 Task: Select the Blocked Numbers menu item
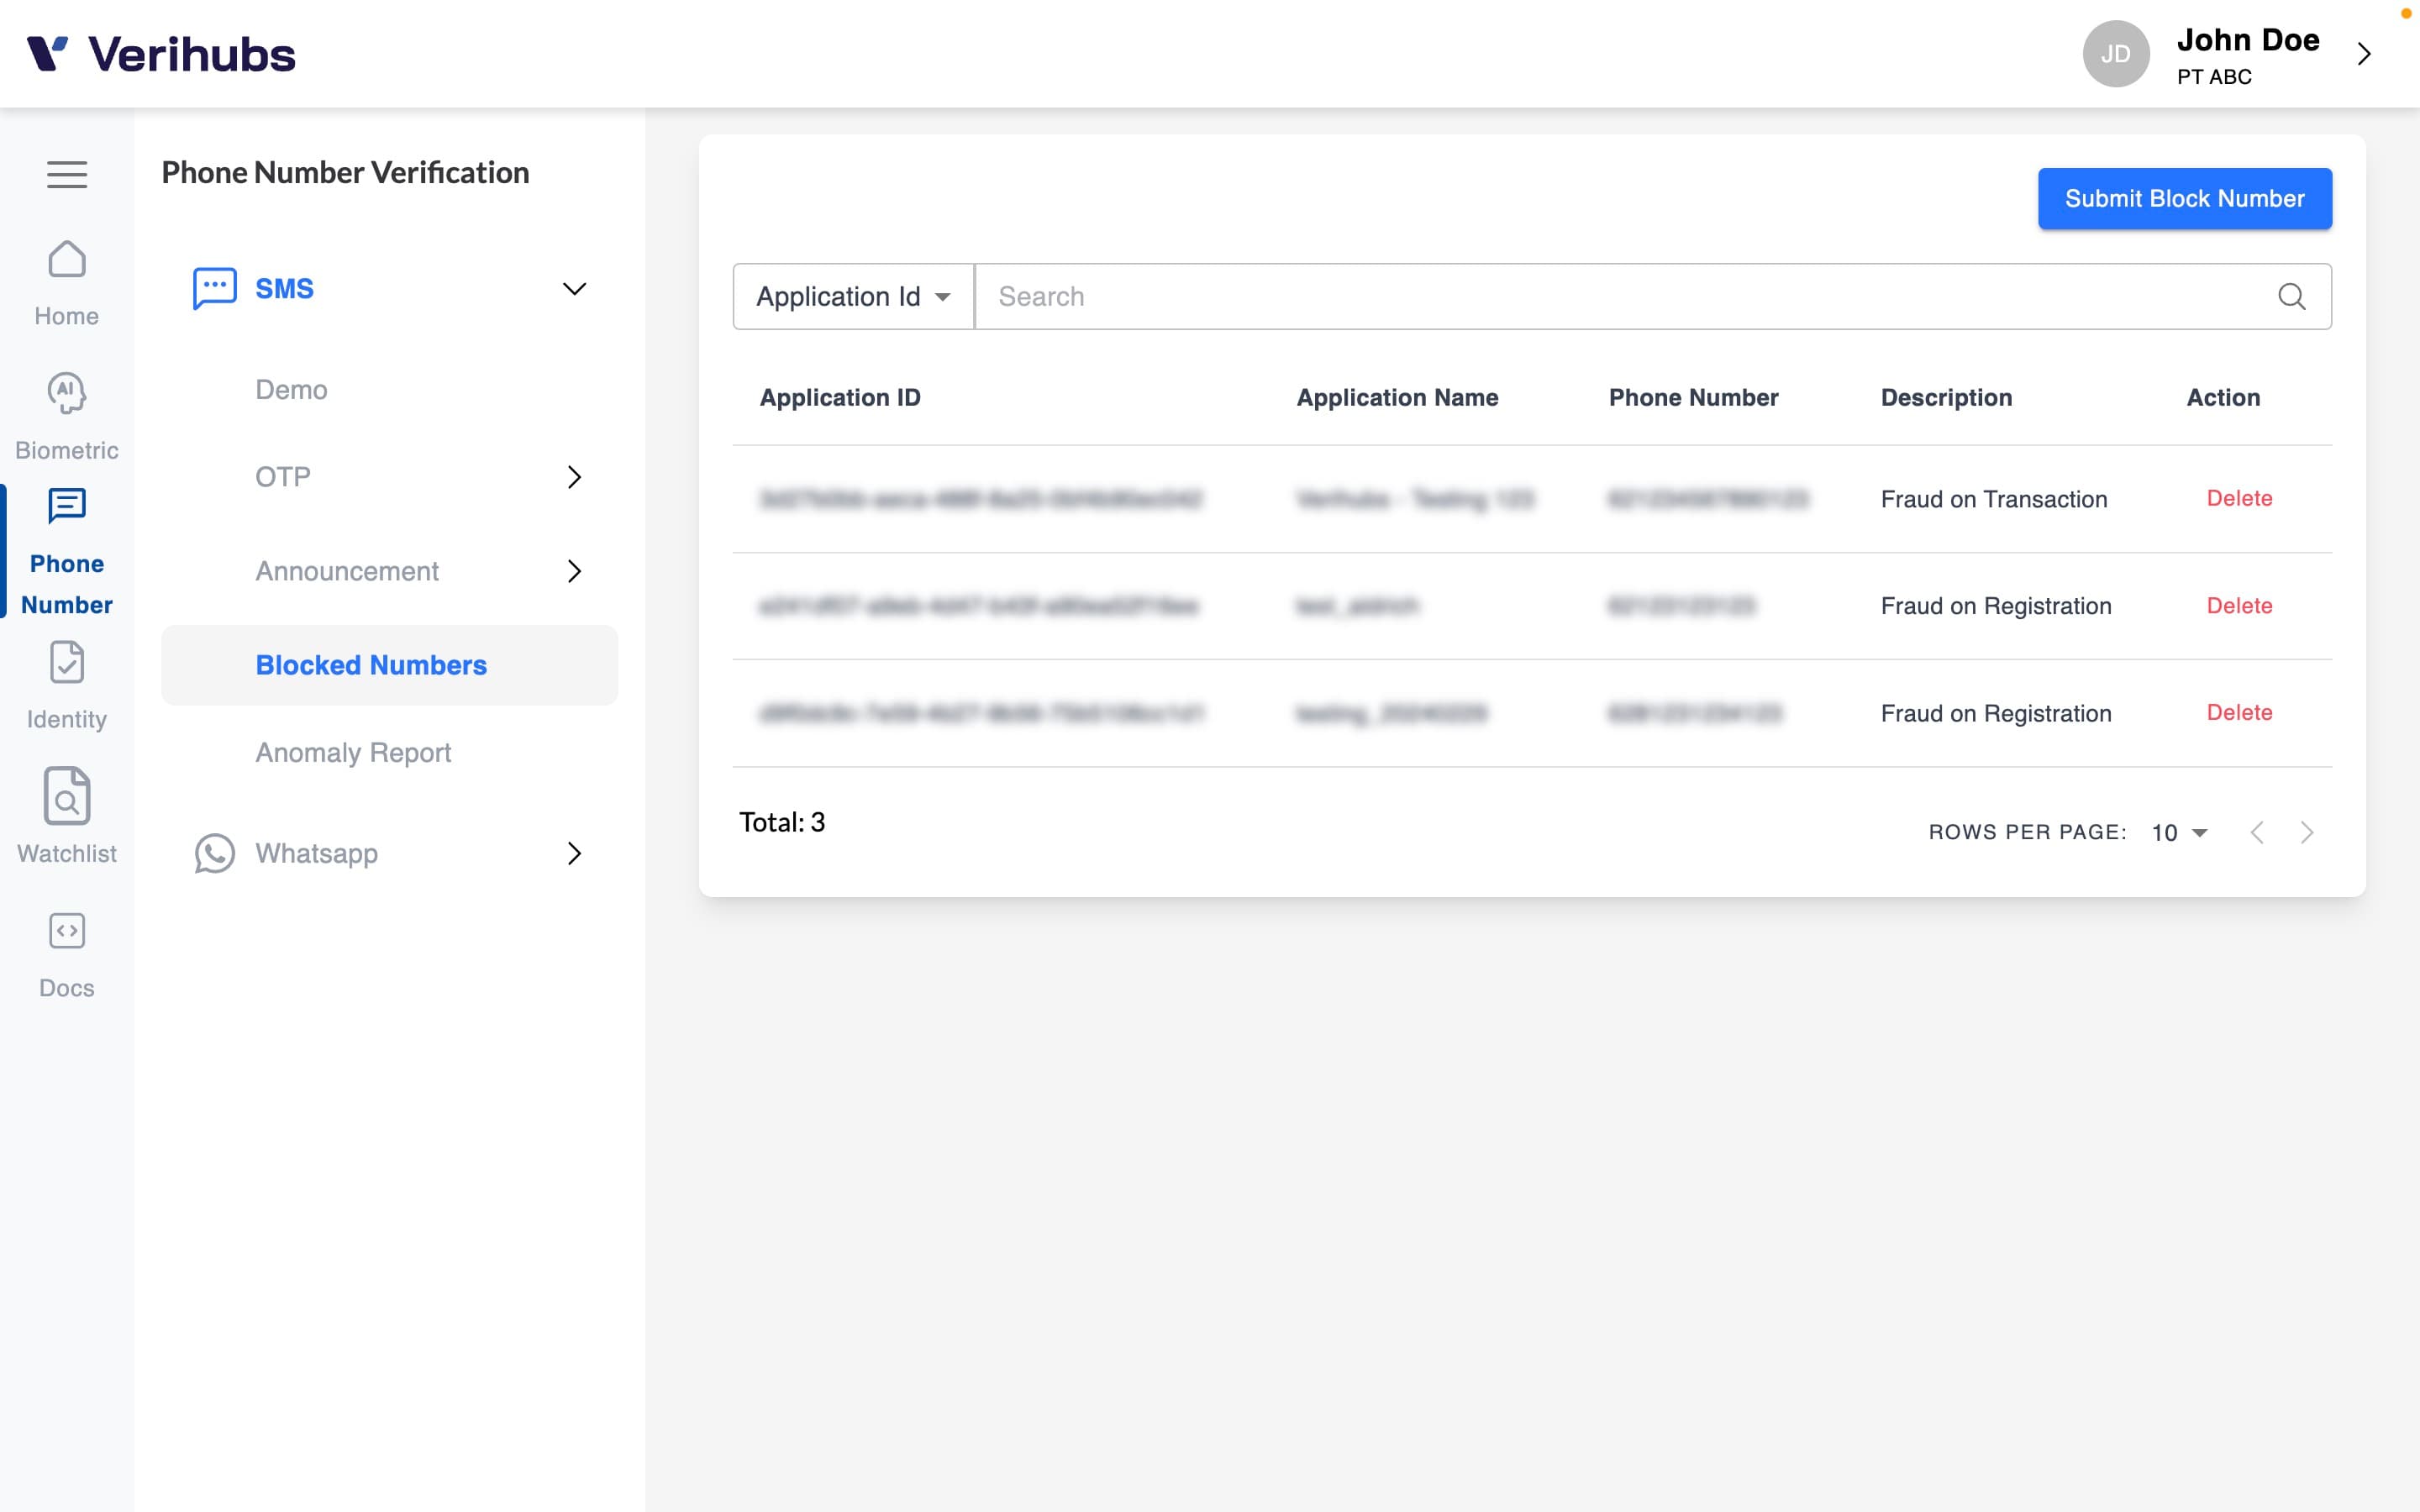pos(370,664)
